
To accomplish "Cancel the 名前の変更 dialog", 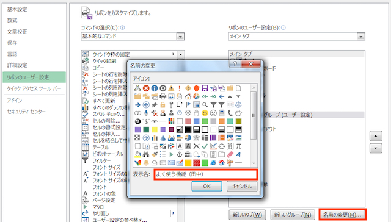I will 242,186.
